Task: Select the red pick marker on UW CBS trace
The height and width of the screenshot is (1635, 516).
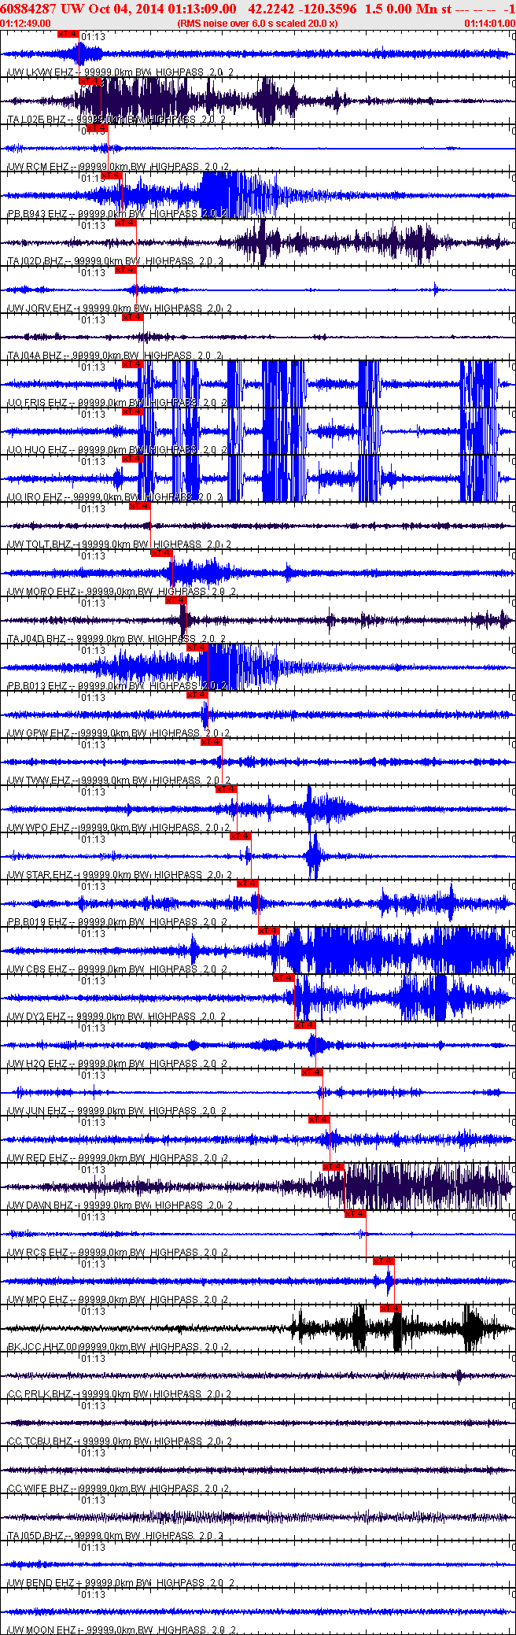Action: tap(269, 931)
